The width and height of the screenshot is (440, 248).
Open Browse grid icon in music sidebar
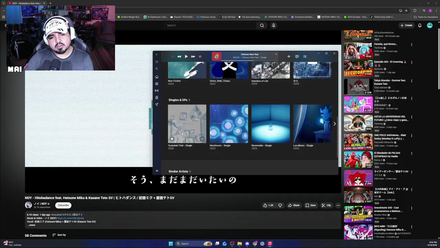[x=157, y=84]
